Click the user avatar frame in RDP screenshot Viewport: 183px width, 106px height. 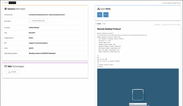[138, 95]
